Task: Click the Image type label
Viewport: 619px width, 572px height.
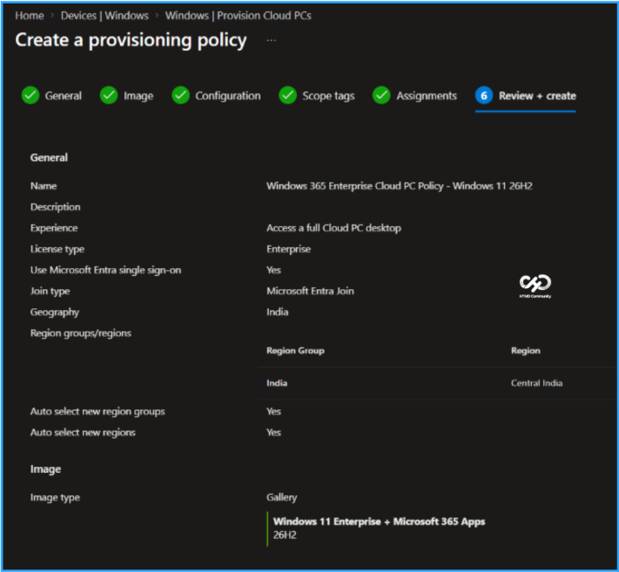Action: (55, 497)
